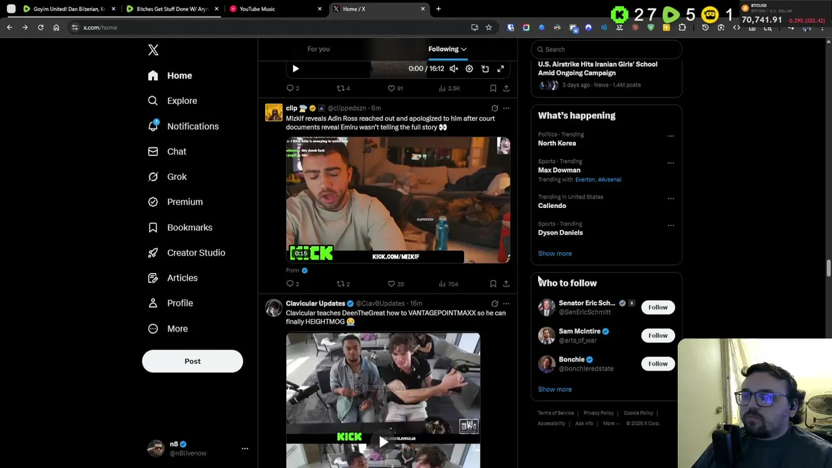Open Grok explain on clip post
832x468 pixels.
point(495,109)
